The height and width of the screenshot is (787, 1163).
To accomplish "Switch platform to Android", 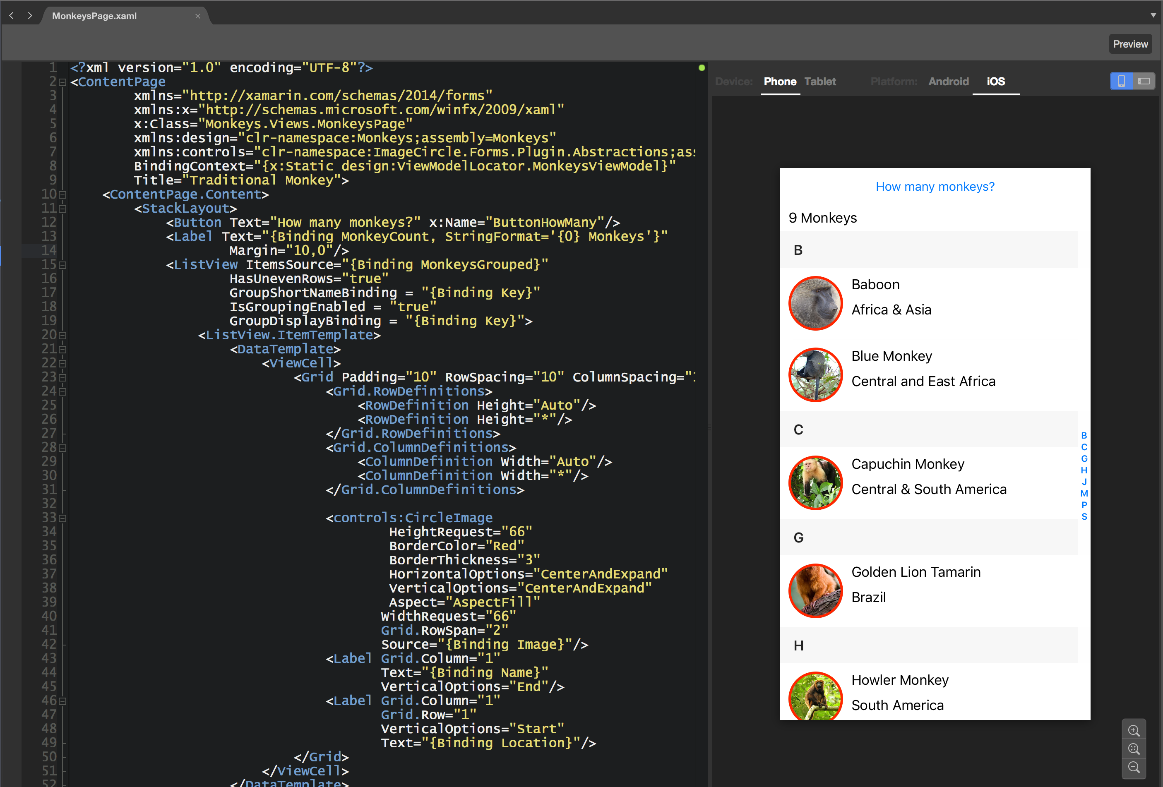I will click(948, 82).
